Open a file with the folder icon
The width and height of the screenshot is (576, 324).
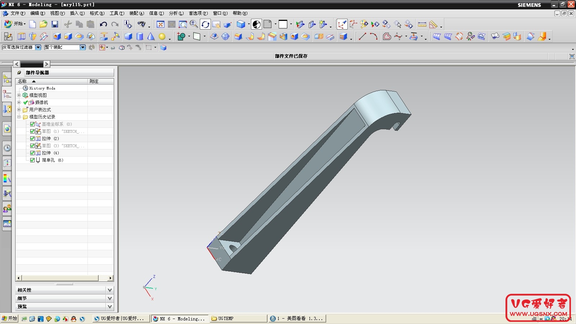tap(44, 24)
